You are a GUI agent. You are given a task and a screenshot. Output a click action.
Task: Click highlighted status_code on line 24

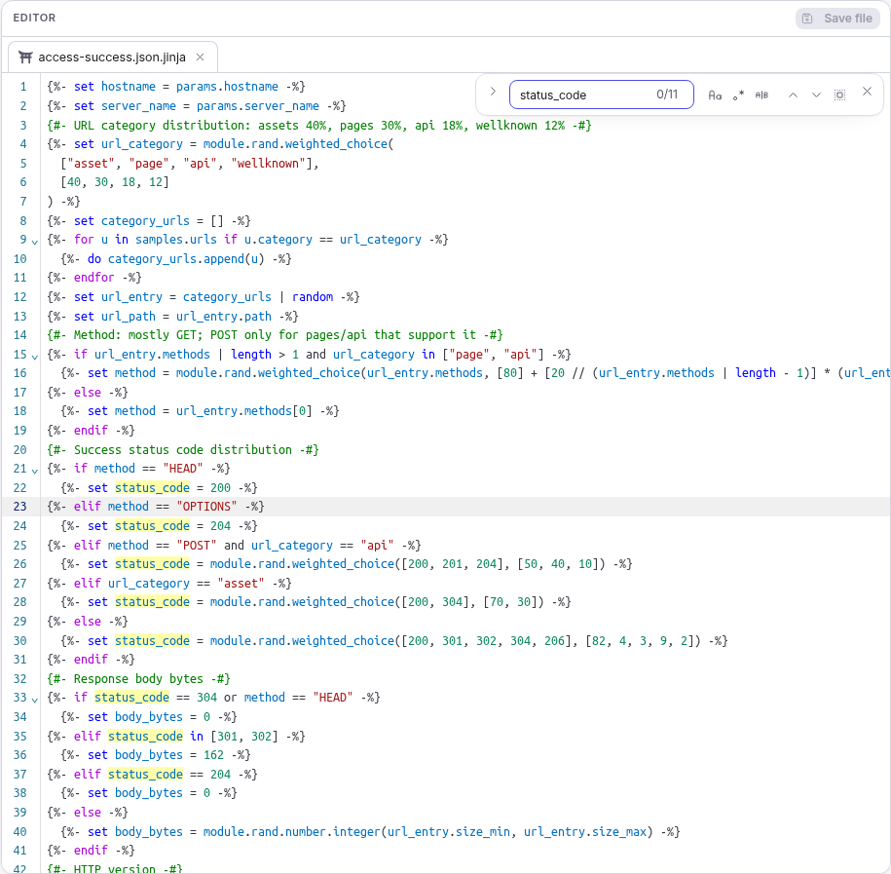[152, 526]
